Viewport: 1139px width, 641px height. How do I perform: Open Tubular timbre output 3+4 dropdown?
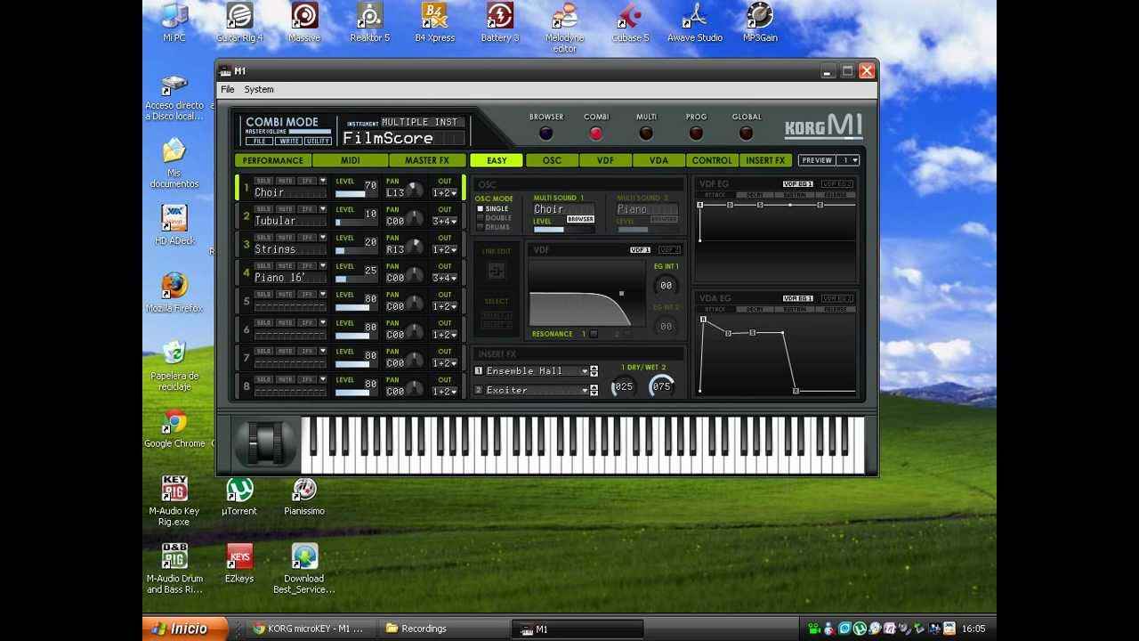click(445, 221)
